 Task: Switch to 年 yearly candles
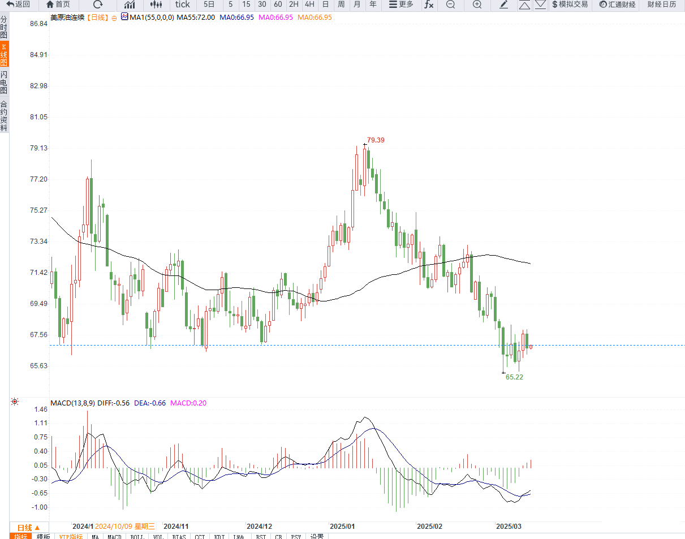click(x=373, y=5)
